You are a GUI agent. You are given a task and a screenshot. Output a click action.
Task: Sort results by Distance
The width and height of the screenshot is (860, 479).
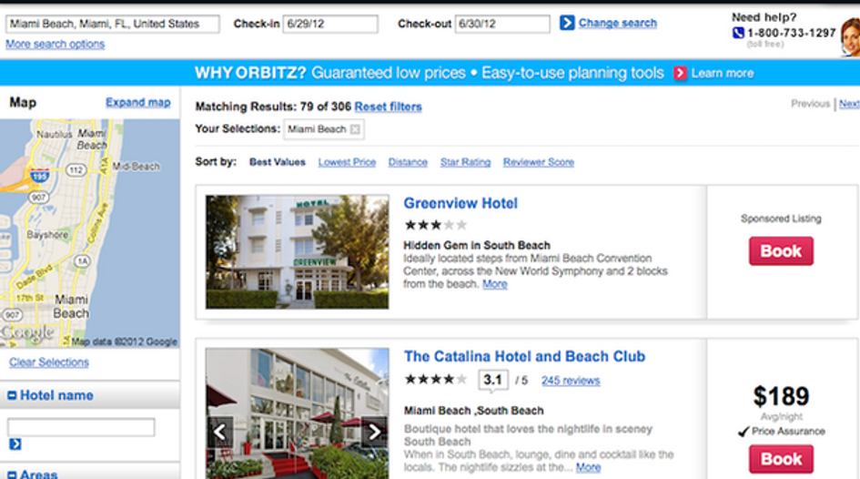click(x=408, y=162)
